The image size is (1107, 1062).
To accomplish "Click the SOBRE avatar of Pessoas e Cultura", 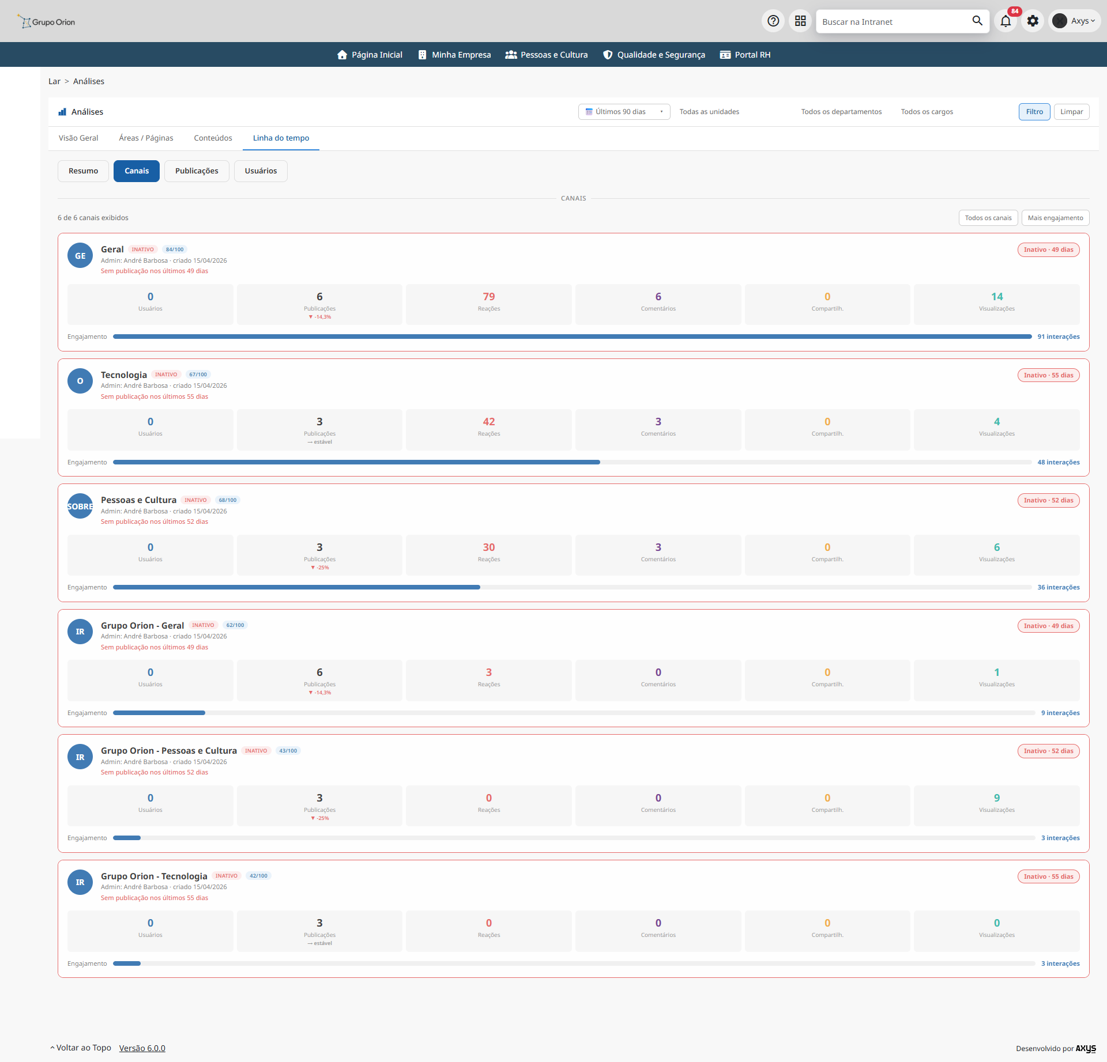I will (x=80, y=507).
